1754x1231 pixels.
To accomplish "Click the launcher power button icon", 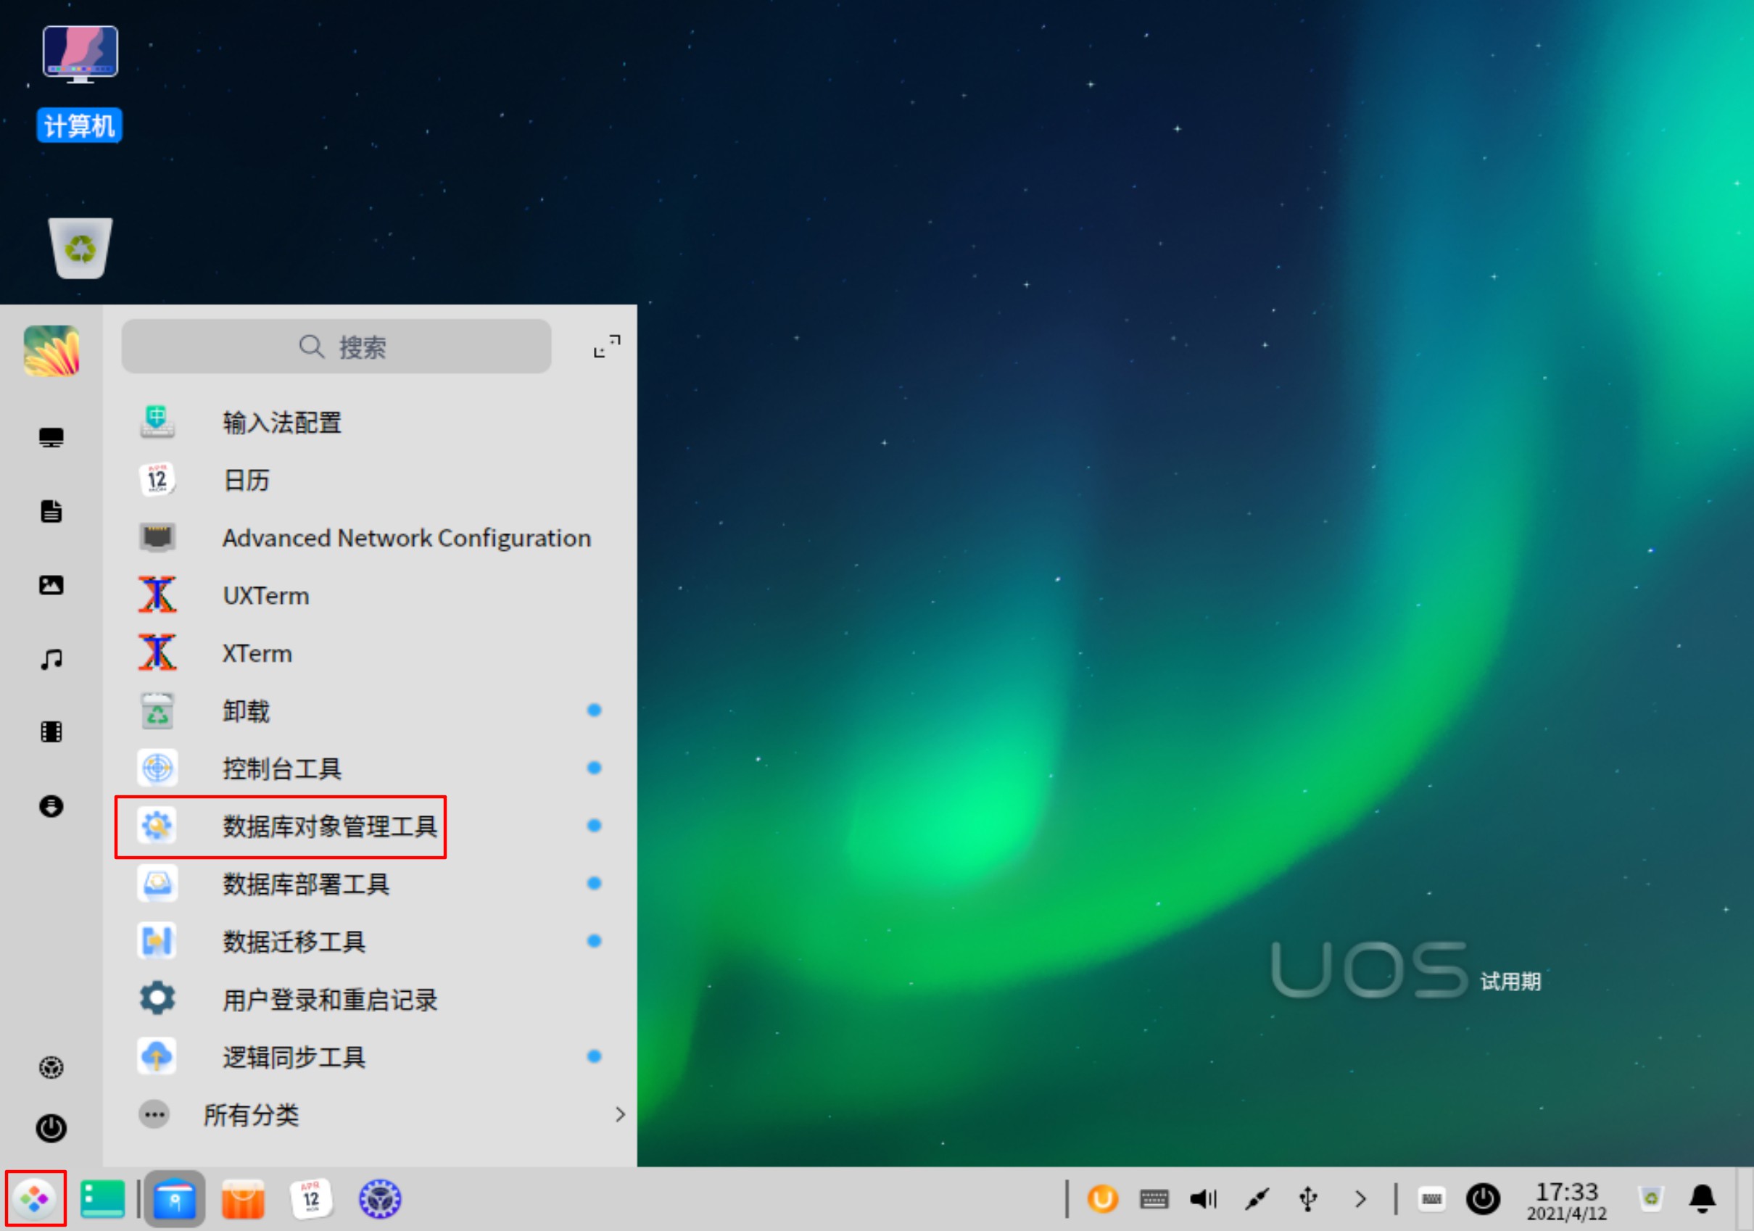I will [x=51, y=1128].
